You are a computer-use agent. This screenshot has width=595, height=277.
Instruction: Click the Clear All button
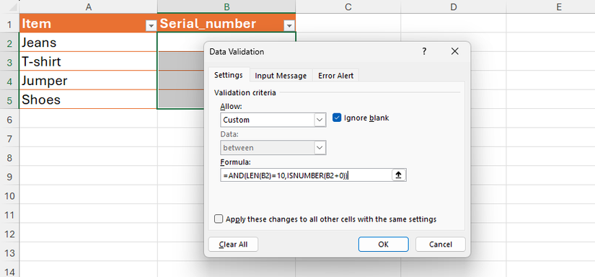[234, 245]
